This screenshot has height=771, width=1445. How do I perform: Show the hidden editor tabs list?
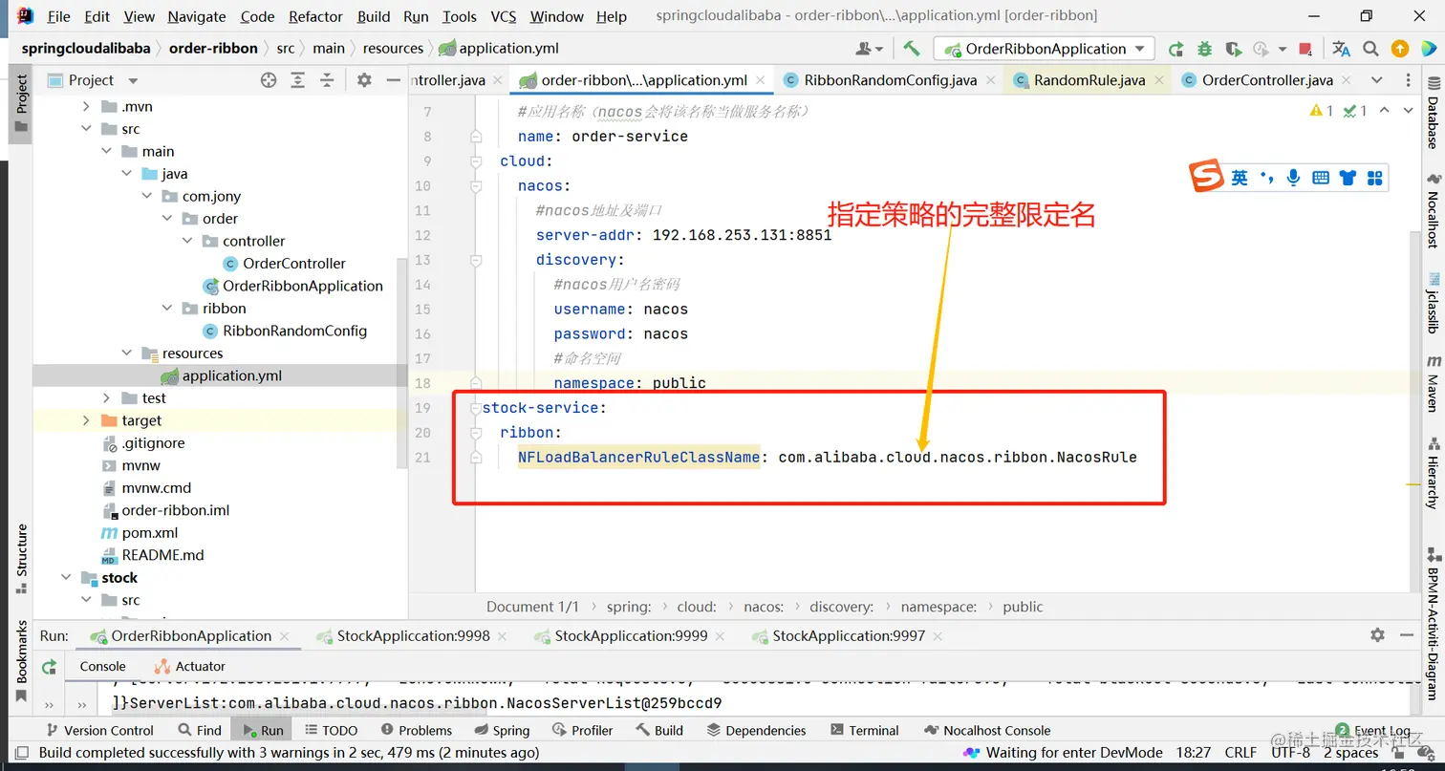click(x=1376, y=80)
